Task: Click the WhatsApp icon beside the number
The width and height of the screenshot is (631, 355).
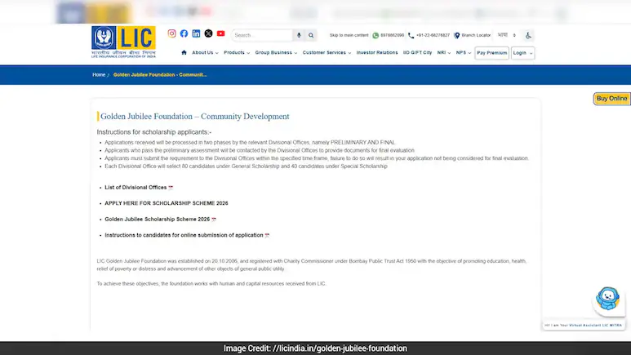Action: [x=375, y=35]
